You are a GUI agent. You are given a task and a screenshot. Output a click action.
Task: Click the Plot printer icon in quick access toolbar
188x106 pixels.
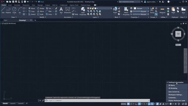pyautogui.click(x=25, y=2)
